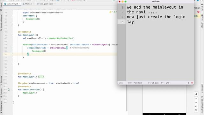Open the build.gradle (app) tab
This screenshot has width=204, height=115.
tap(46, 4)
